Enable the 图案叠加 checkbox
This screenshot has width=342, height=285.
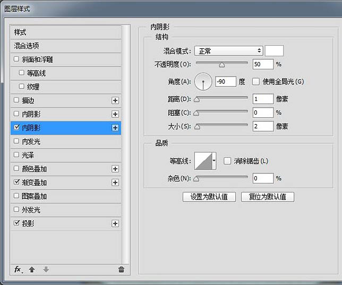tap(16, 196)
